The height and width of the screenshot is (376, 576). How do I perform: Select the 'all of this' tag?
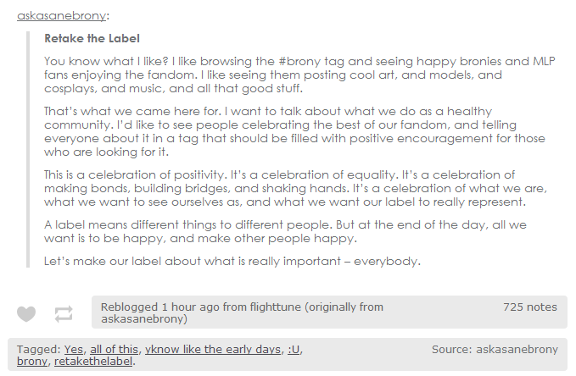pyautogui.click(x=114, y=349)
